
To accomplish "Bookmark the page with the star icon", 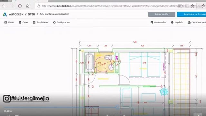I will [x=192, y=6].
